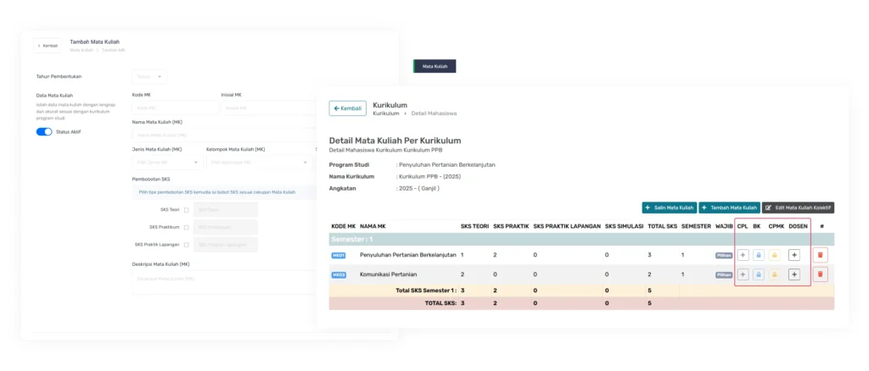Click the Kurikulum breadcrumb link
Image resolution: width=869 pixels, height=371 pixels.
click(386, 114)
